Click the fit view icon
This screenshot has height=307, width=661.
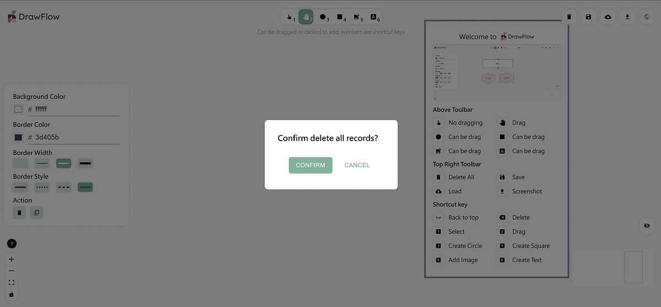(x=12, y=283)
